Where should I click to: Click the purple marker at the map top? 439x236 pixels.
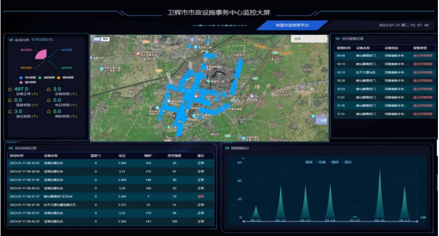click(192, 40)
